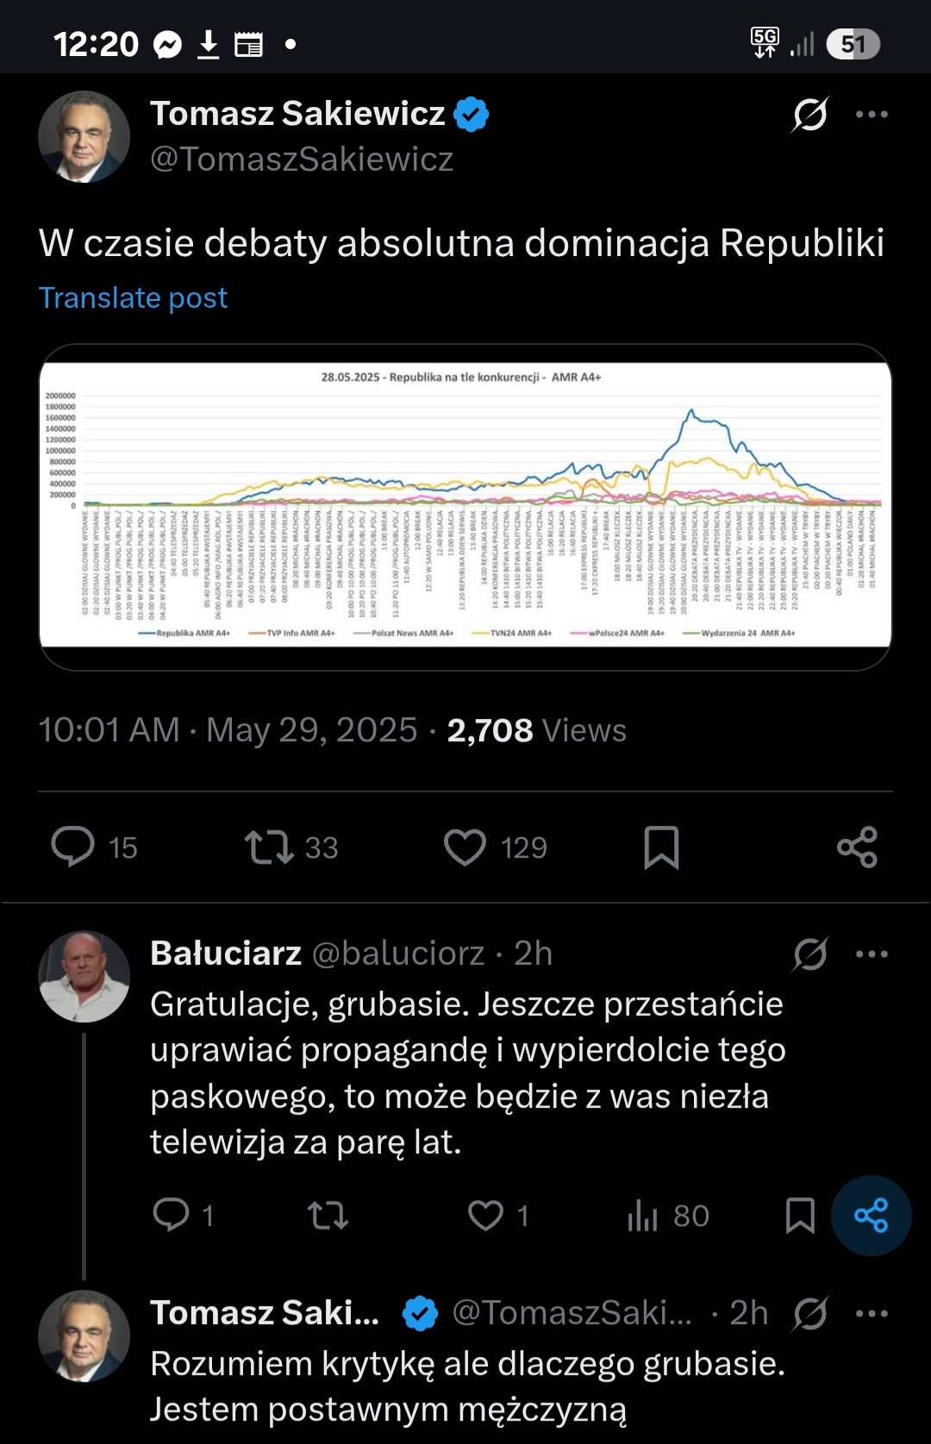The width and height of the screenshot is (931, 1444).
Task: Open more options on Sakiewicz's second reply
Action: (x=872, y=1314)
